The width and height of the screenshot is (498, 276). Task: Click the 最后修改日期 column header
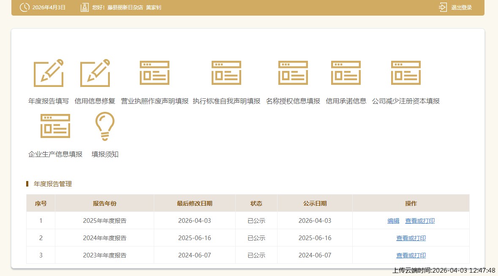pos(194,203)
